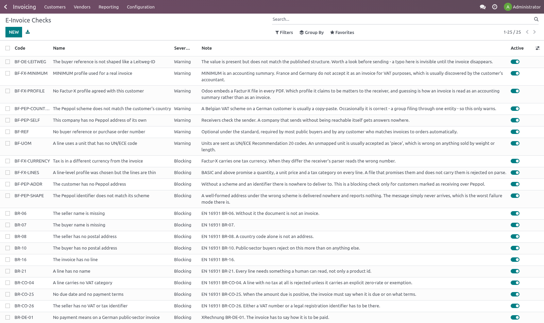Toggle Active switch on BR-CO-26 row
The width and height of the screenshot is (544, 323).
(x=515, y=306)
